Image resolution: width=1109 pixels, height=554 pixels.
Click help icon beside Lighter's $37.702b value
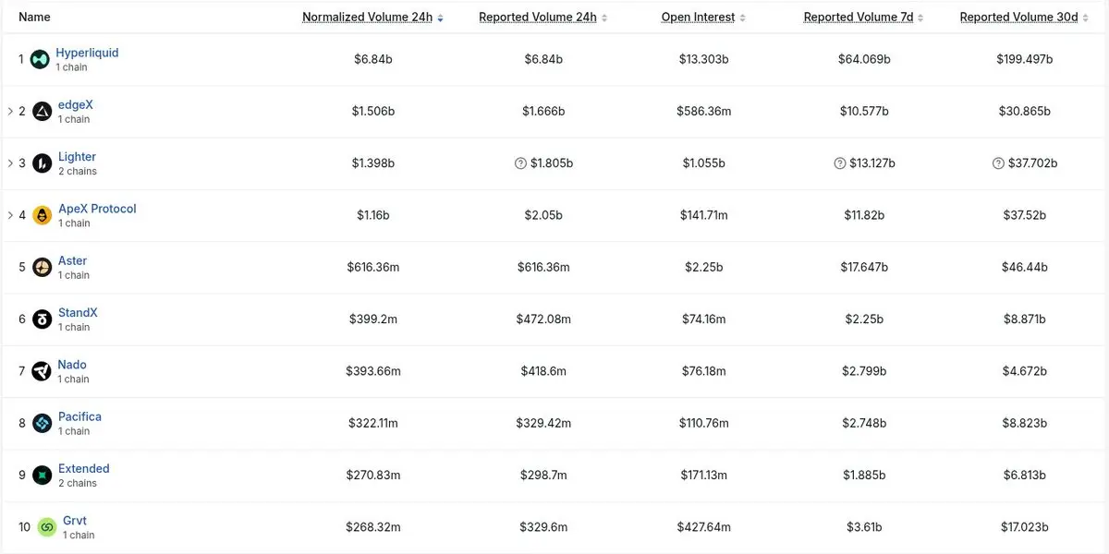[x=998, y=163]
